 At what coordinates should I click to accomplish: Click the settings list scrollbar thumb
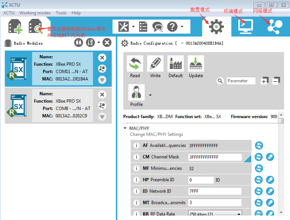pyautogui.click(x=281, y=121)
